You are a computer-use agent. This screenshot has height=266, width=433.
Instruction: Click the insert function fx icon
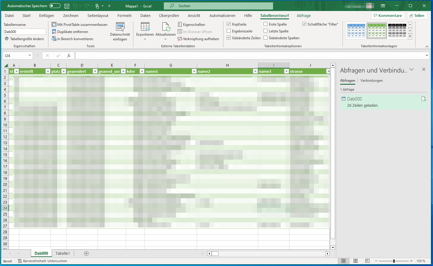[69, 56]
